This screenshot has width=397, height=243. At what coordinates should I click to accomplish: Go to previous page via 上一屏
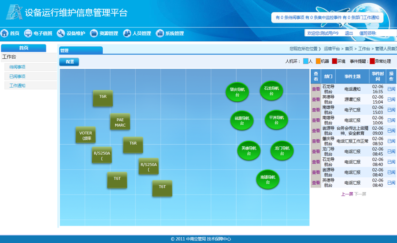click(347, 194)
